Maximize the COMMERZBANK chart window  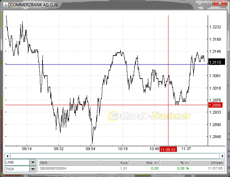[x=208, y=4]
